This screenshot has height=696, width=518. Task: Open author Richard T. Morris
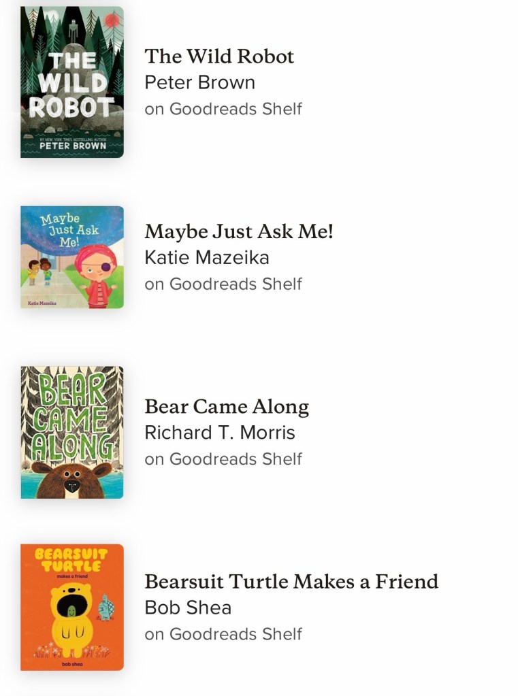pos(220,433)
